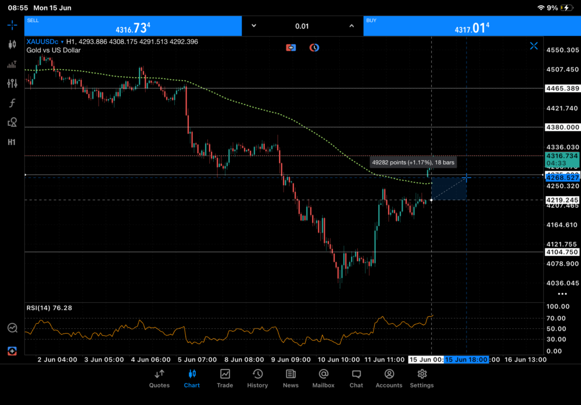
Task: Open the News tab
Action: (291, 379)
